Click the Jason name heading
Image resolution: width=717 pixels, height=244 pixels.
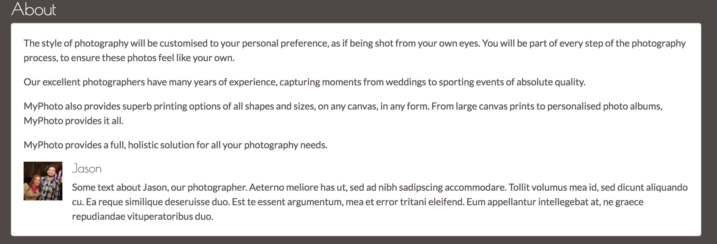coord(87,169)
